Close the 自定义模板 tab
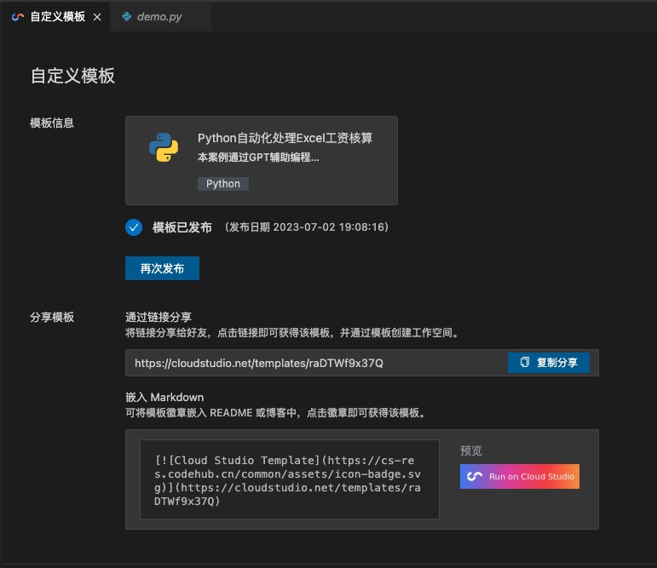The height and width of the screenshot is (568, 657). click(x=97, y=17)
